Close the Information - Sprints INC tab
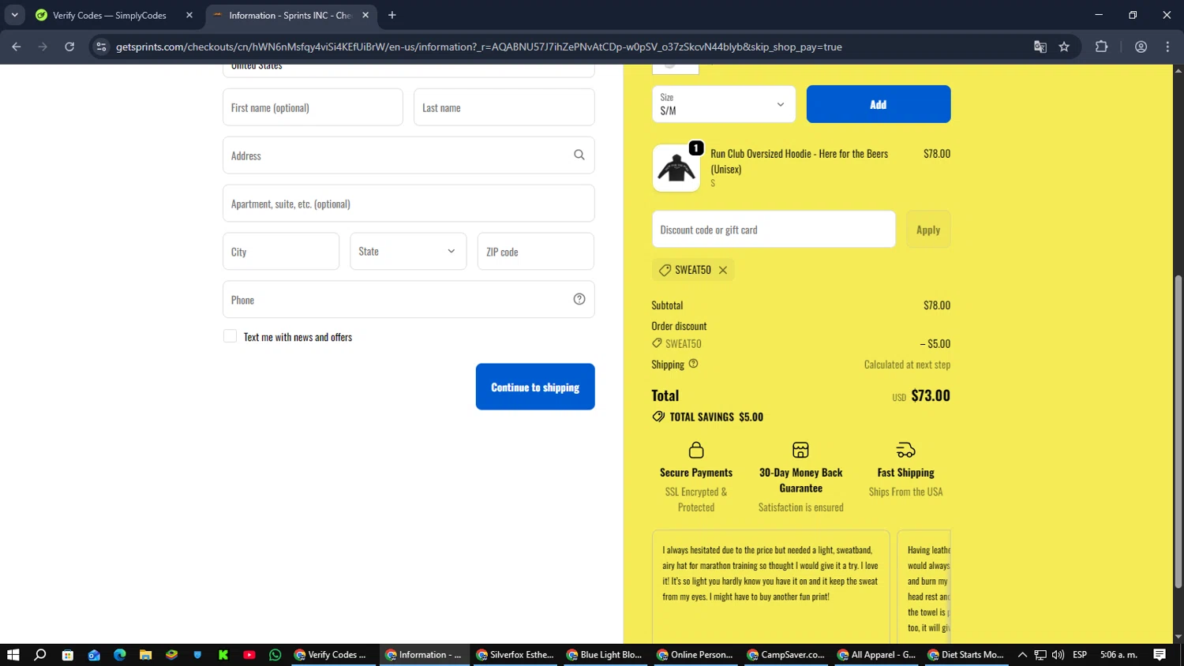The image size is (1184, 666). point(365,15)
